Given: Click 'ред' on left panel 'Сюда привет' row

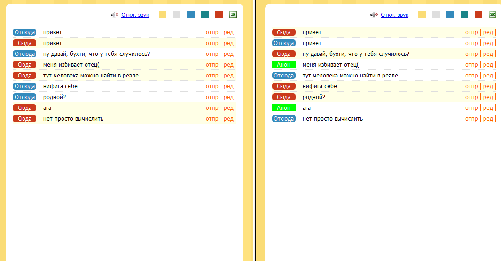Looking at the screenshot, I should [x=228, y=43].
